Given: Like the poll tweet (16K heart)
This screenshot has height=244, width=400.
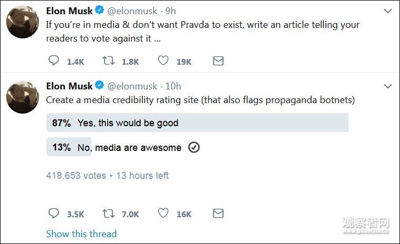Looking at the screenshot, I should coord(163,213).
